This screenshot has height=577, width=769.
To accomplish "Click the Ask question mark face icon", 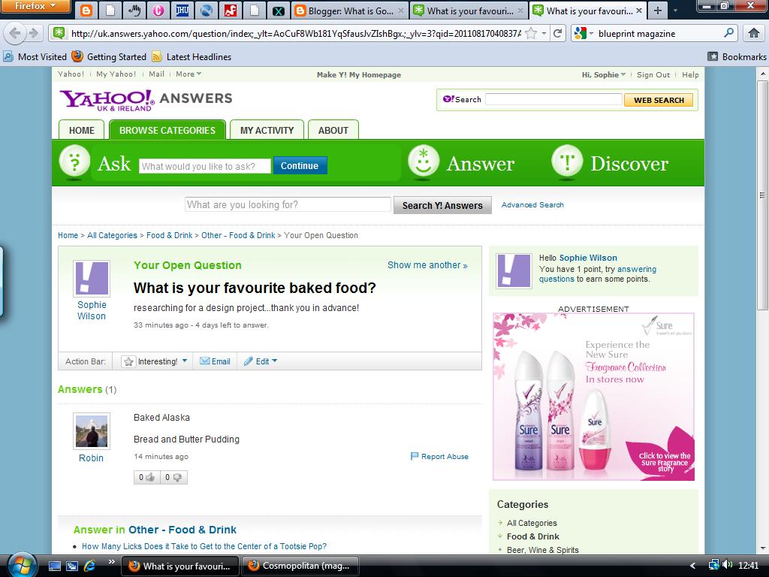I will [x=74, y=162].
